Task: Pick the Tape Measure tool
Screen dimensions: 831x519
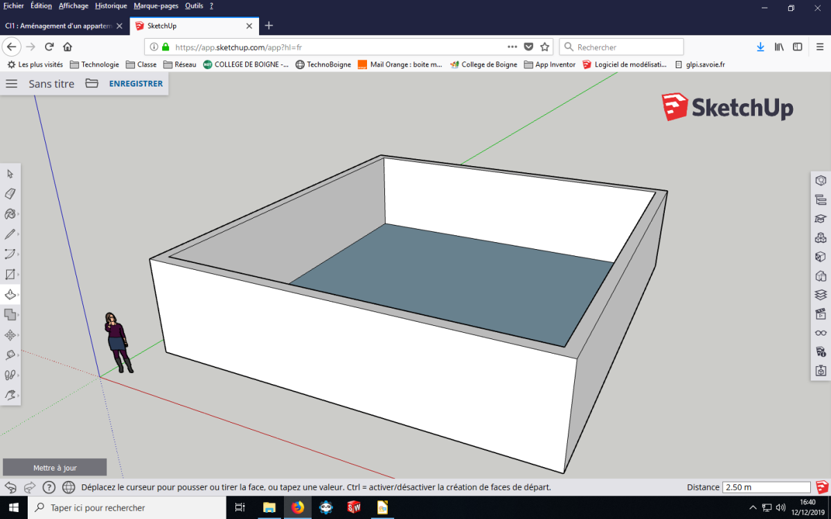Action: [x=10, y=355]
